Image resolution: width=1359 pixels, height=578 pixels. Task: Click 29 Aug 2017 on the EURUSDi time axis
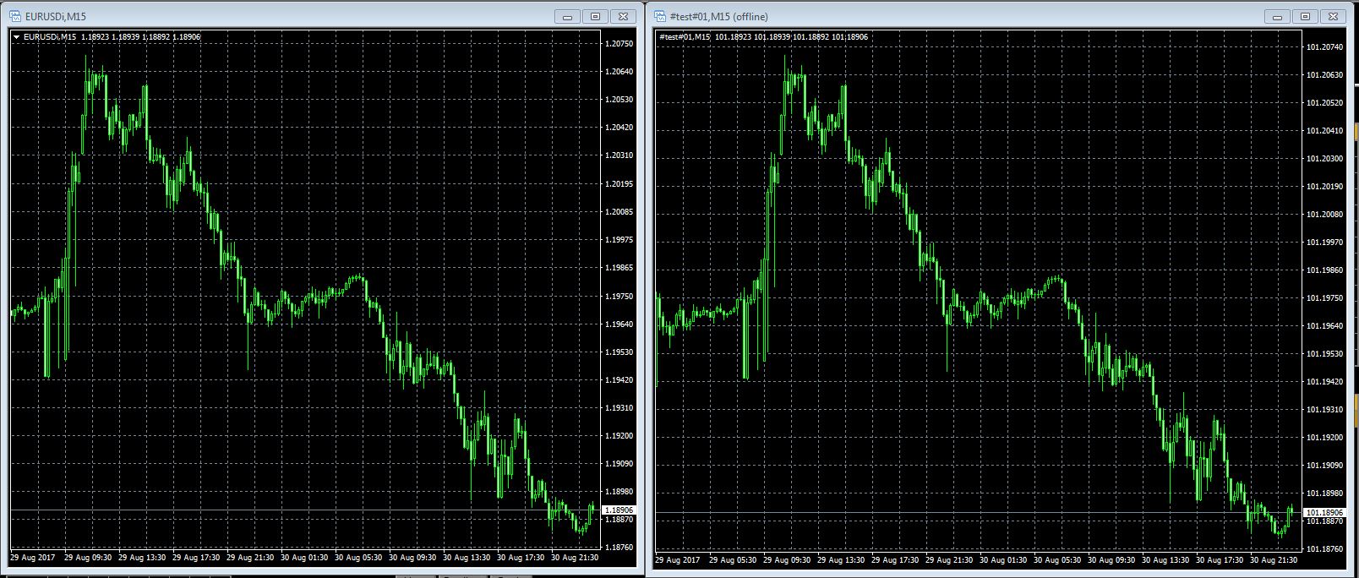tap(32, 558)
